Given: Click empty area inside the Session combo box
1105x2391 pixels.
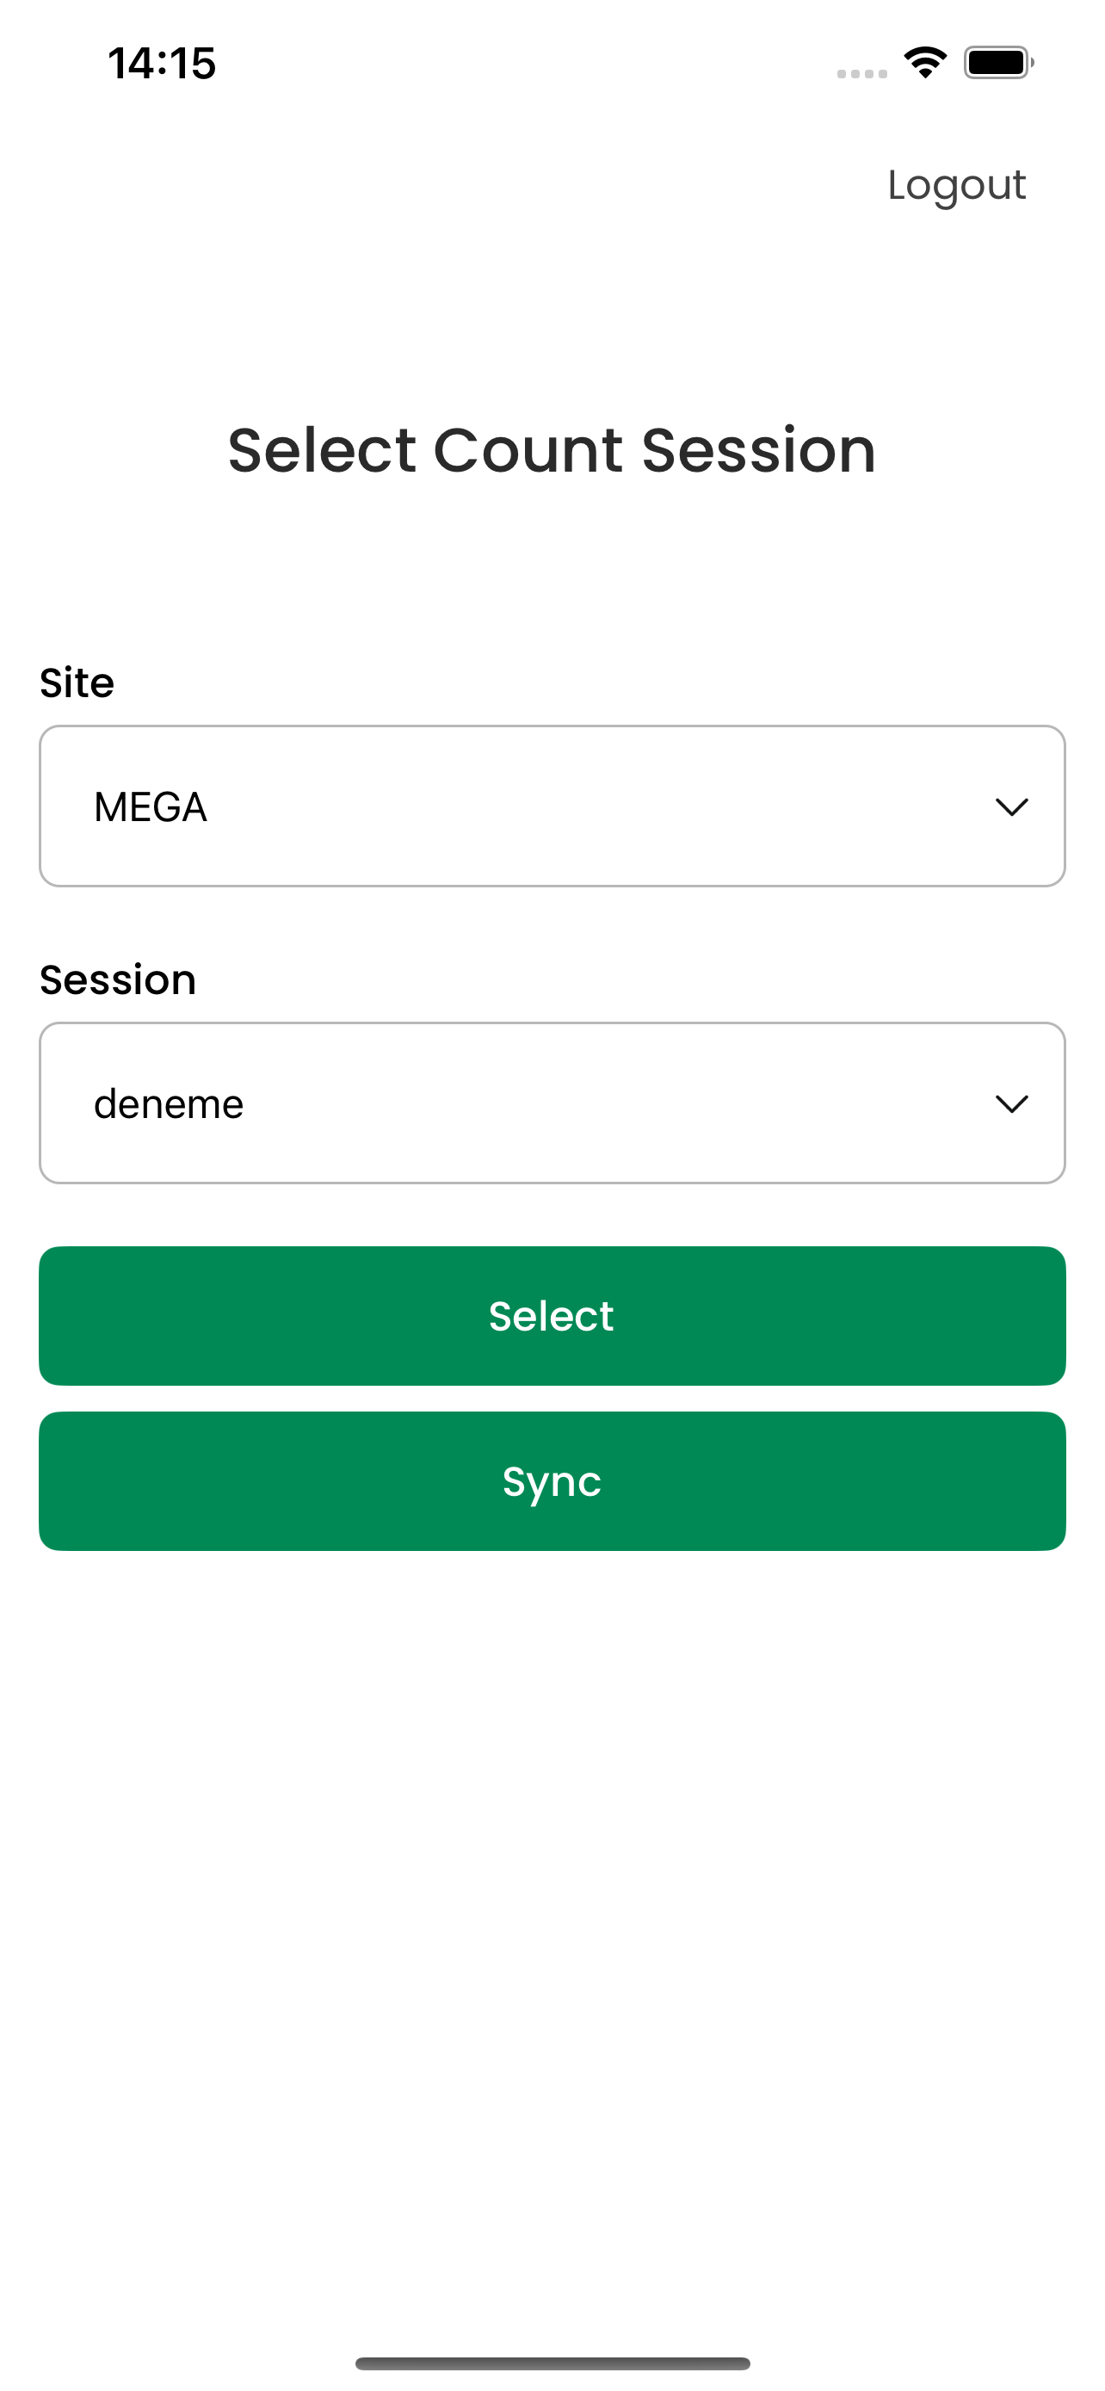Looking at the screenshot, I should coord(613,1103).
